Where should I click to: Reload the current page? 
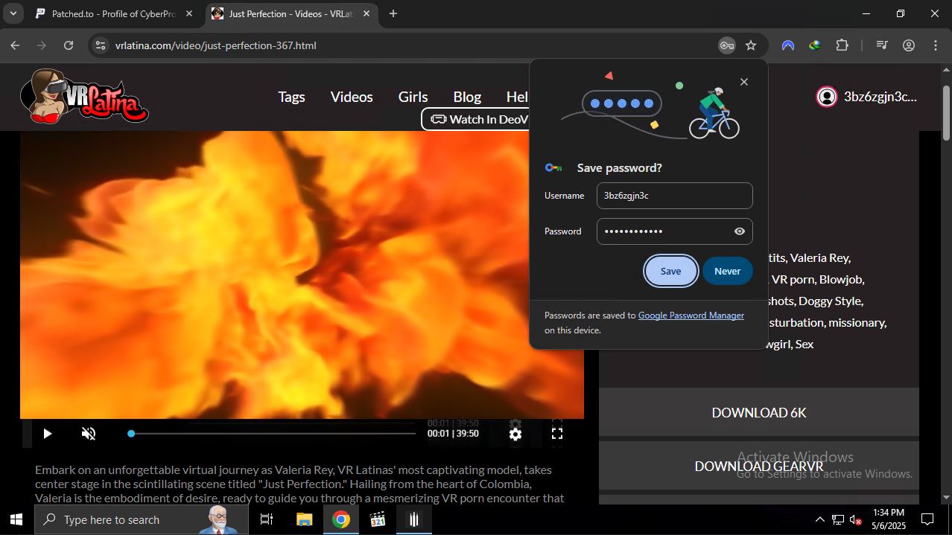pyautogui.click(x=69, y=45)
